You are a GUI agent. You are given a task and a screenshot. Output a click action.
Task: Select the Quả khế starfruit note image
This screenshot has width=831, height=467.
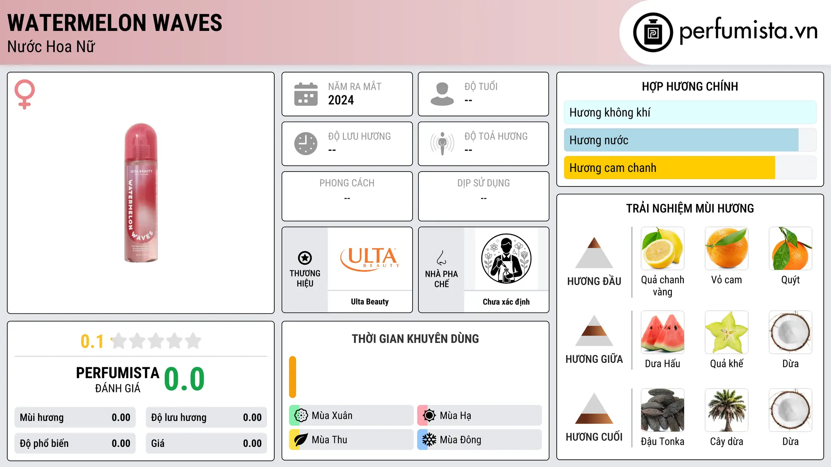[727, 332]
